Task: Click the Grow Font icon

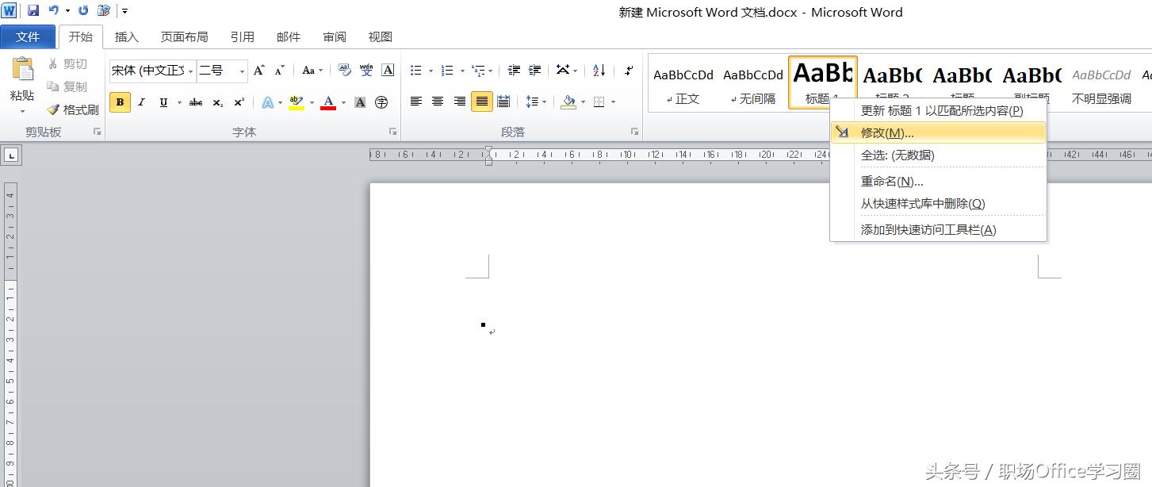Action: [x=259, y=71]
